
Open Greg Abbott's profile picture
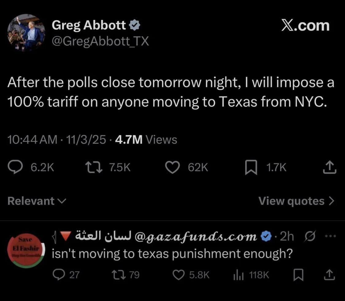tap(26, 32)
